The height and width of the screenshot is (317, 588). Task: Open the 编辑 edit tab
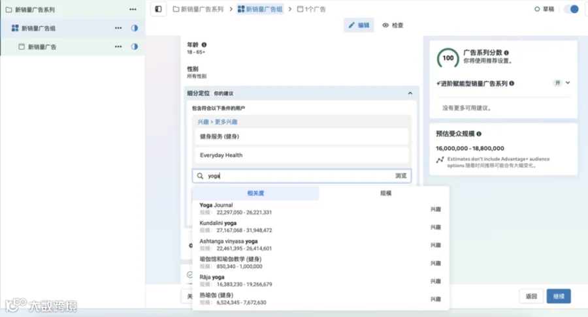point(359,25)
